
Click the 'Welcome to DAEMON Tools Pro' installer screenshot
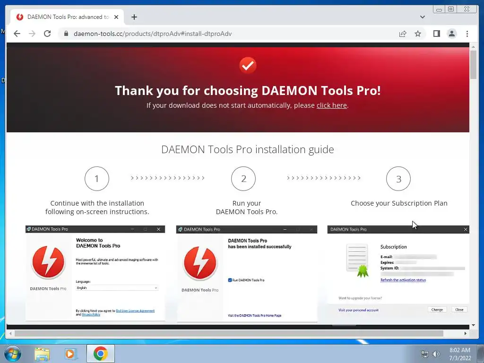point(95,274)
